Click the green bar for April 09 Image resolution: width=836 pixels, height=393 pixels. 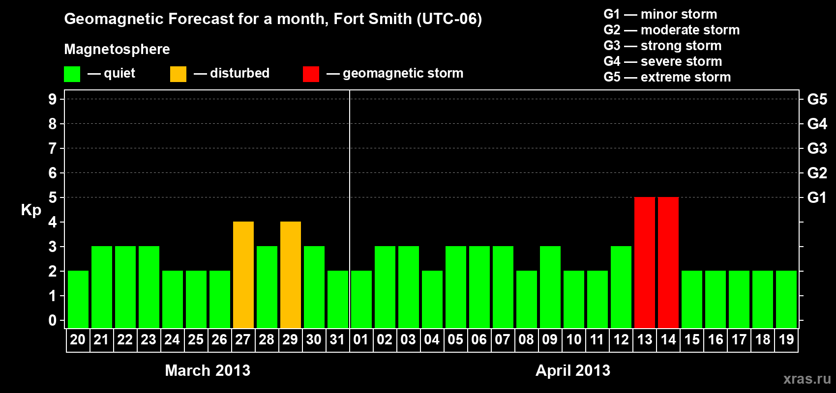pos(550,287)
